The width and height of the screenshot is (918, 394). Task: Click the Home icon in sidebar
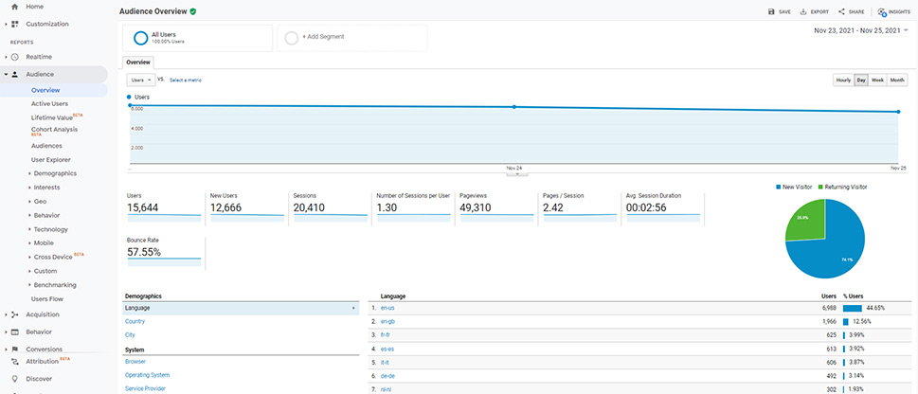14,7
